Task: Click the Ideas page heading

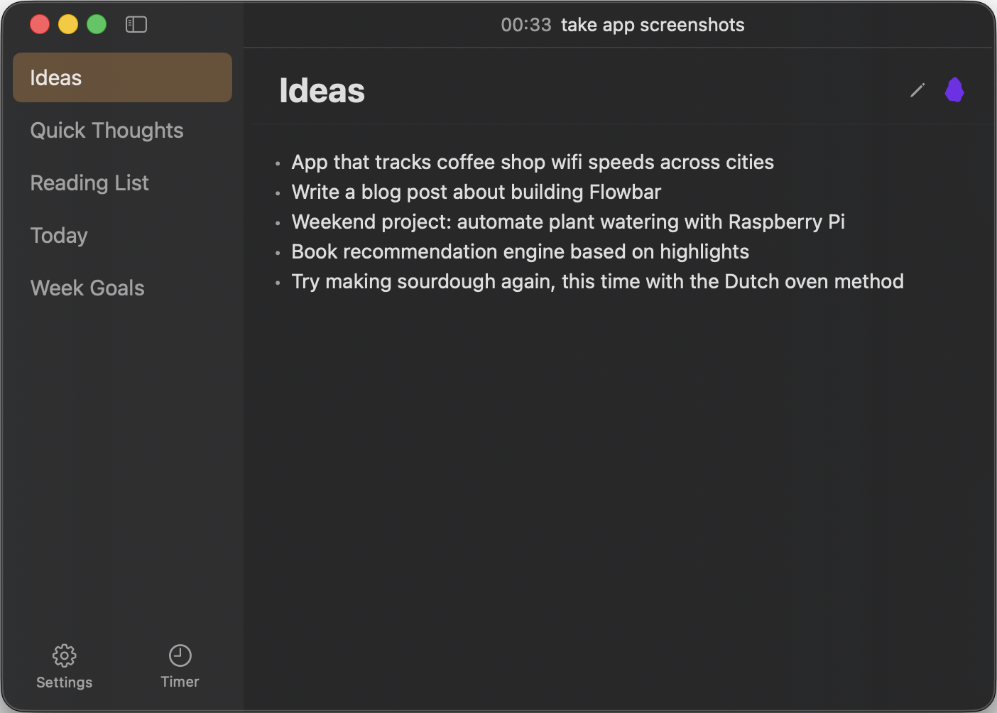Action: [322, 91]
